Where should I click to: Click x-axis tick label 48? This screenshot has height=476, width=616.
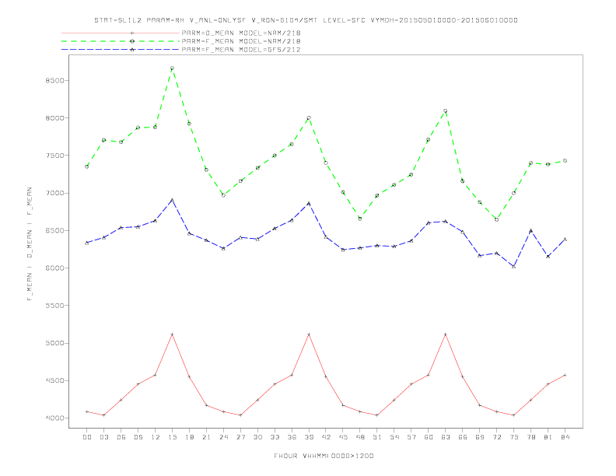click(x=360, y=437)
